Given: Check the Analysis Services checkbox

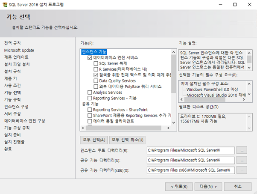Looking at the screenshot, I should [x=90, y=93].
